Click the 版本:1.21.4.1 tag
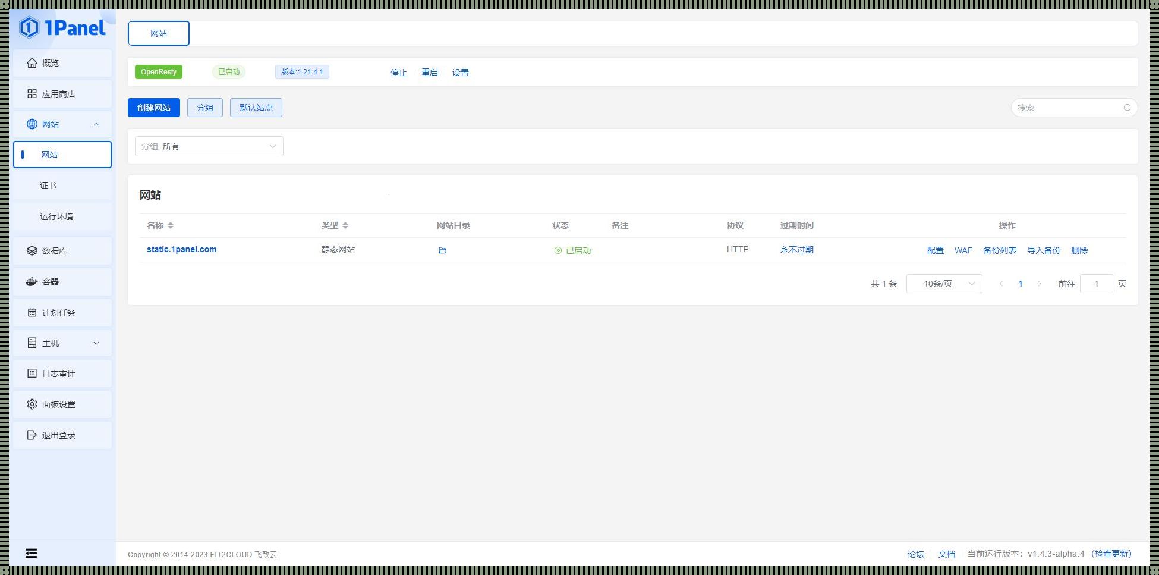This screenshot has width=1159, height=575. click(302, 72)
